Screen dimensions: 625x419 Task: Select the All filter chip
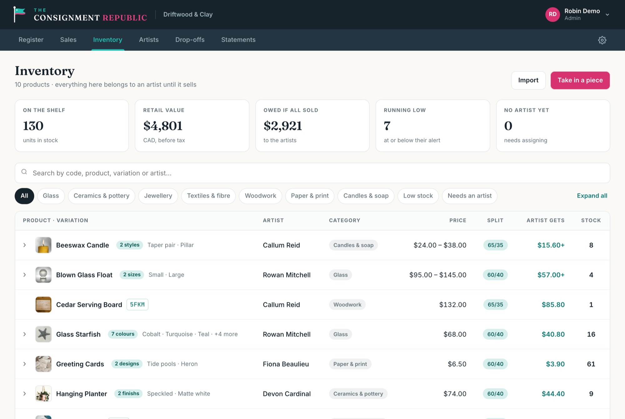pyautogui.click(x=24, y=196)
